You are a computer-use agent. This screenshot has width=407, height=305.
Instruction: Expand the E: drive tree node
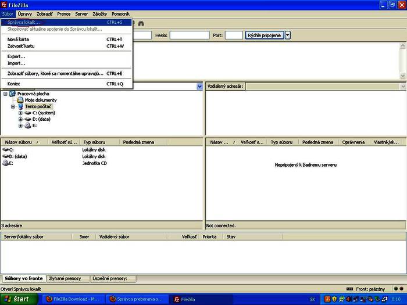click(x=20, y=126)
